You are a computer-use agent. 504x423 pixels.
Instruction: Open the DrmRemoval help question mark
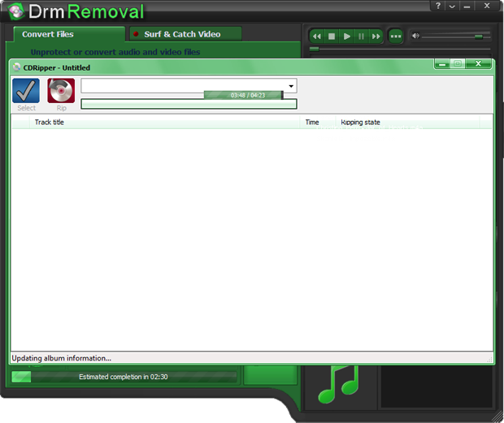coord(438,6)
